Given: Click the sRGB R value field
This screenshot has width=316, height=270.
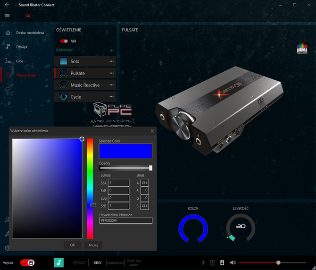Looking at the screenshot, I should 145,190.
